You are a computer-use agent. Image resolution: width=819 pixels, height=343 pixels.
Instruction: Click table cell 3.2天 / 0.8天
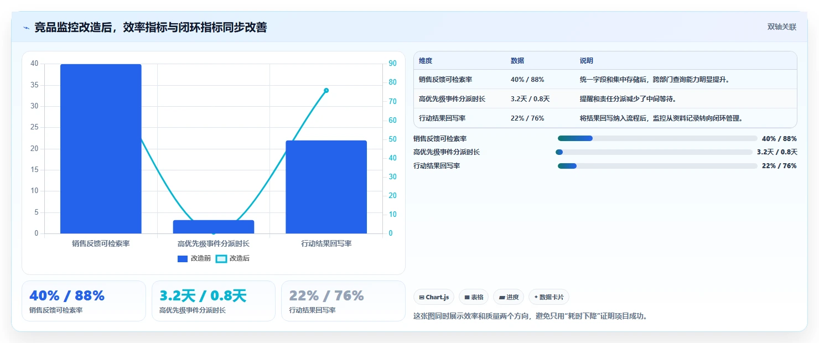point(530,98)
